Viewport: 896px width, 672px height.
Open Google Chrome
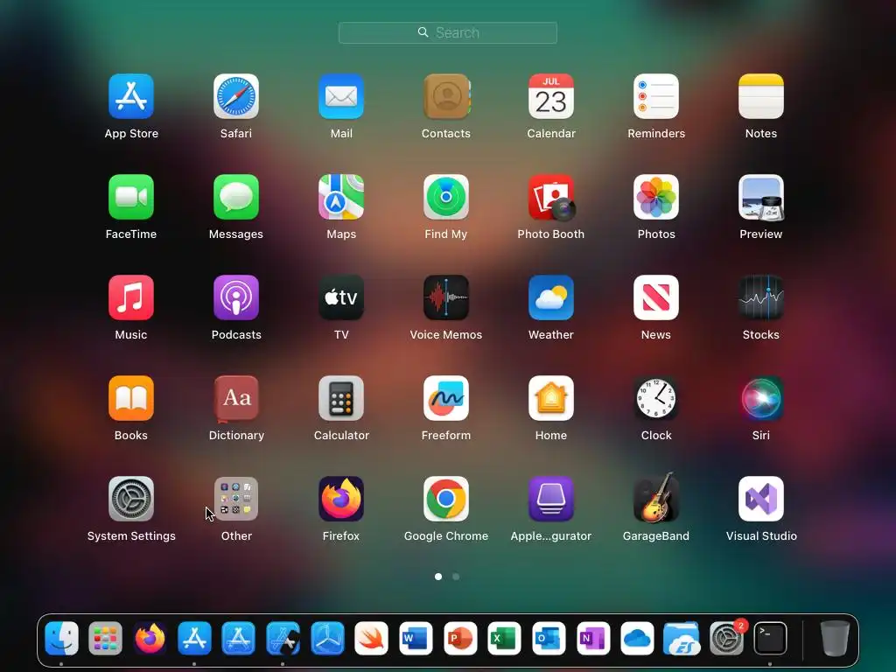446,499
